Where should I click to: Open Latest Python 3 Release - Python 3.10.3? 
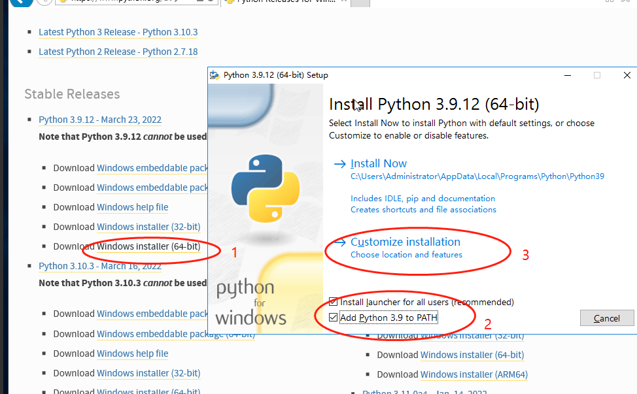(118, 32)
